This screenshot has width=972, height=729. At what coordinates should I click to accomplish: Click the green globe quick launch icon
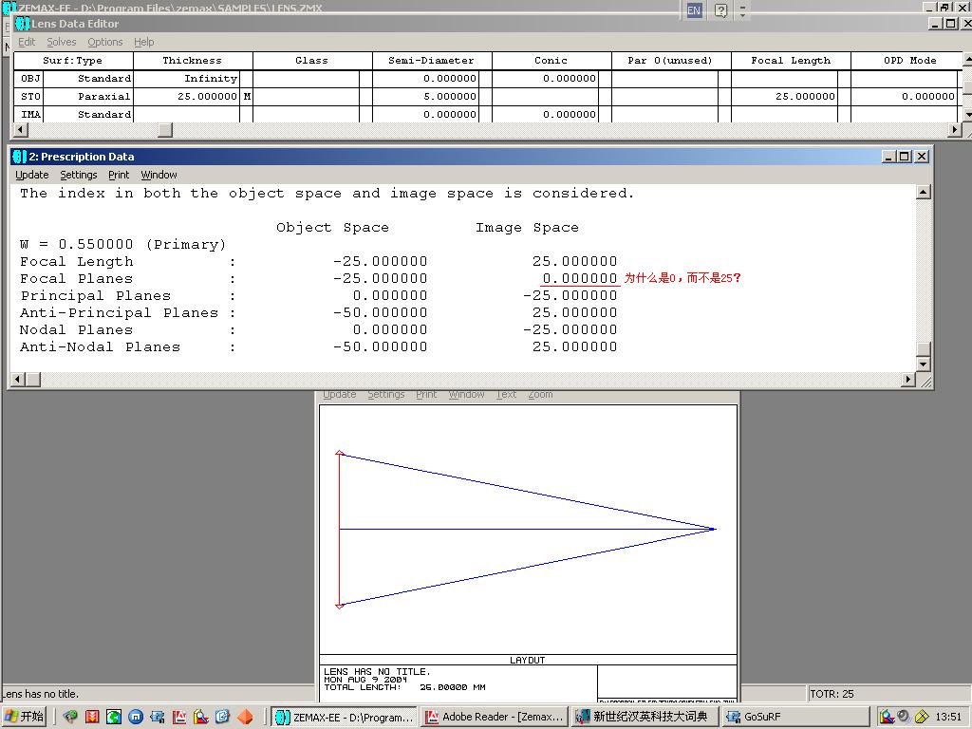[114, 717]
